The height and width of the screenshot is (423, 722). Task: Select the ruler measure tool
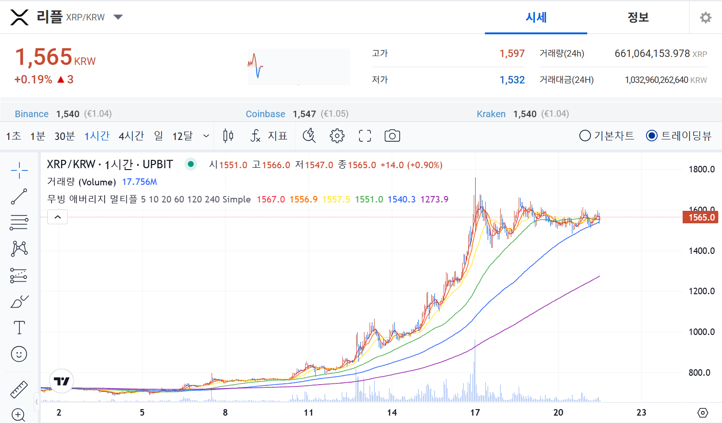(x=19, y=390)
